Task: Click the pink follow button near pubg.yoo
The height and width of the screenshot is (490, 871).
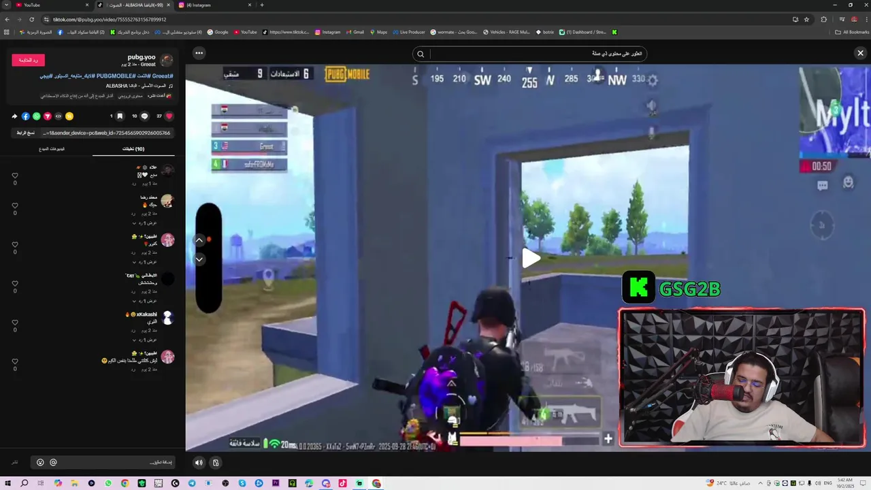Action: click(x=29, y=60)
